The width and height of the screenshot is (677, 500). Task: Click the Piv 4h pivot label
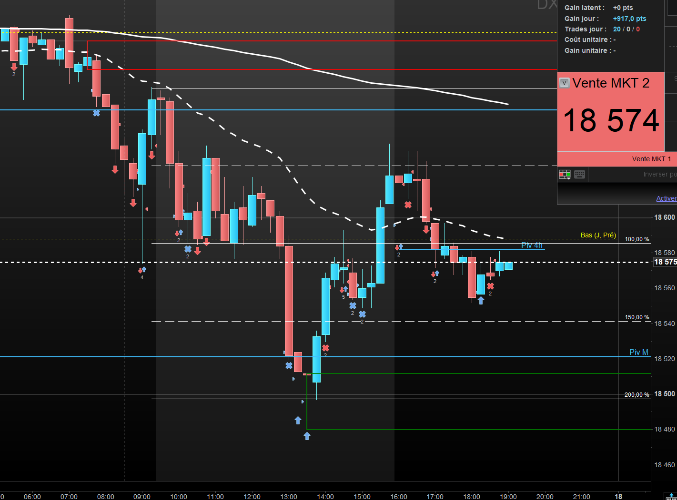pyautogui.click(x=532, y=245)
